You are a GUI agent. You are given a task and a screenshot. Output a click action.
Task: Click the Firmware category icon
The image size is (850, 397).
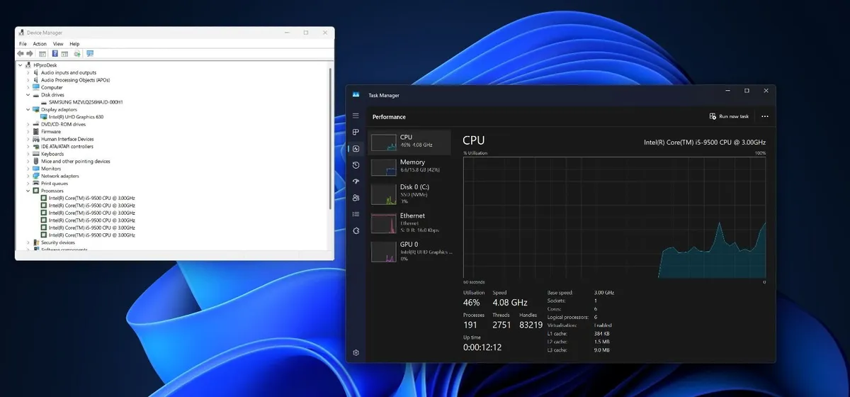36,132
